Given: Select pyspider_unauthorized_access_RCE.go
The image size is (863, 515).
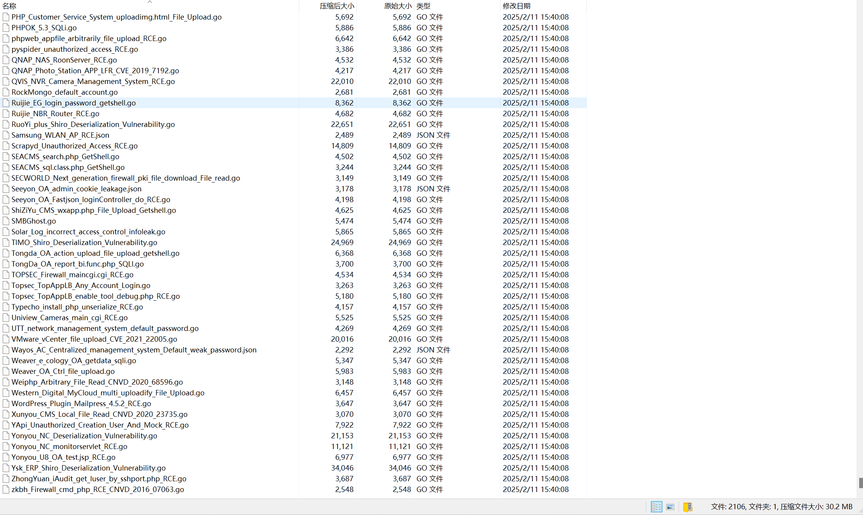Looking at the screenshot, I should [75, 49].
